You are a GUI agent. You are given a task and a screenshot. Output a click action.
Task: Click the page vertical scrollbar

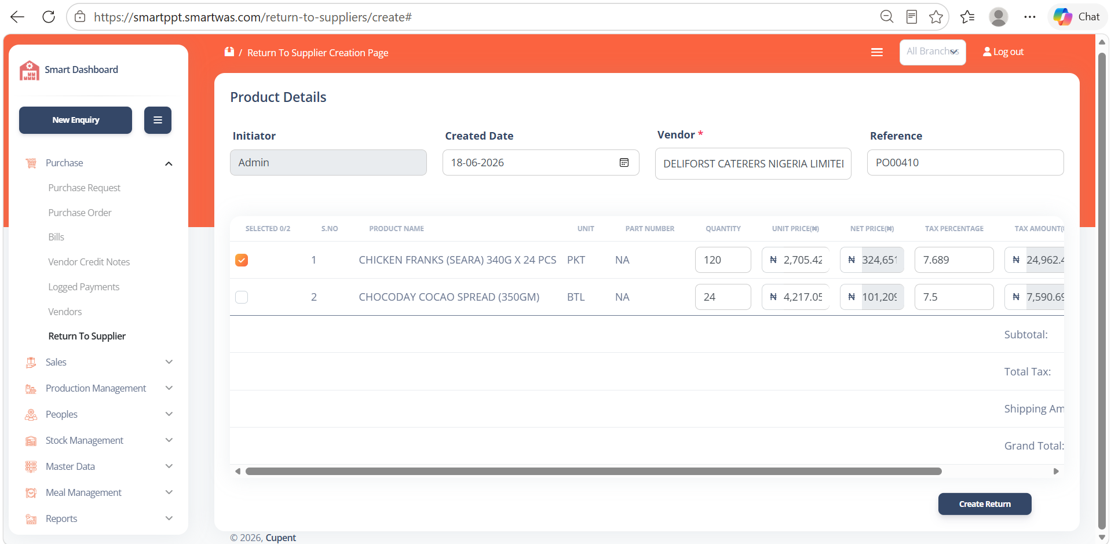pos(1102,290)
